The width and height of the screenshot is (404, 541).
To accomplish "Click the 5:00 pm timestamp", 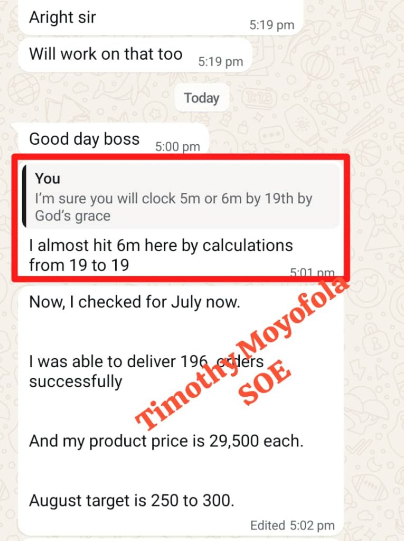I will pyautogui.click(x=177, y=147).
